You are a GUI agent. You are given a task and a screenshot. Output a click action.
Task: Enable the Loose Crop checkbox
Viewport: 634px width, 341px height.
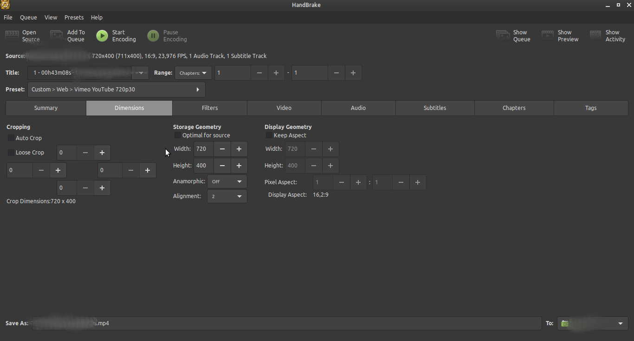(11, 153)
